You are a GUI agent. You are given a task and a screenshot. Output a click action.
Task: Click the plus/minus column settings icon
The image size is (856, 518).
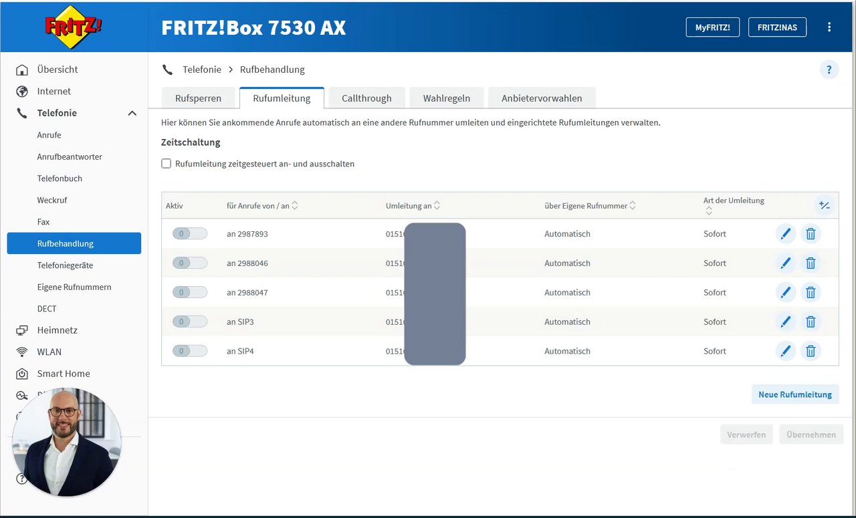825,205
